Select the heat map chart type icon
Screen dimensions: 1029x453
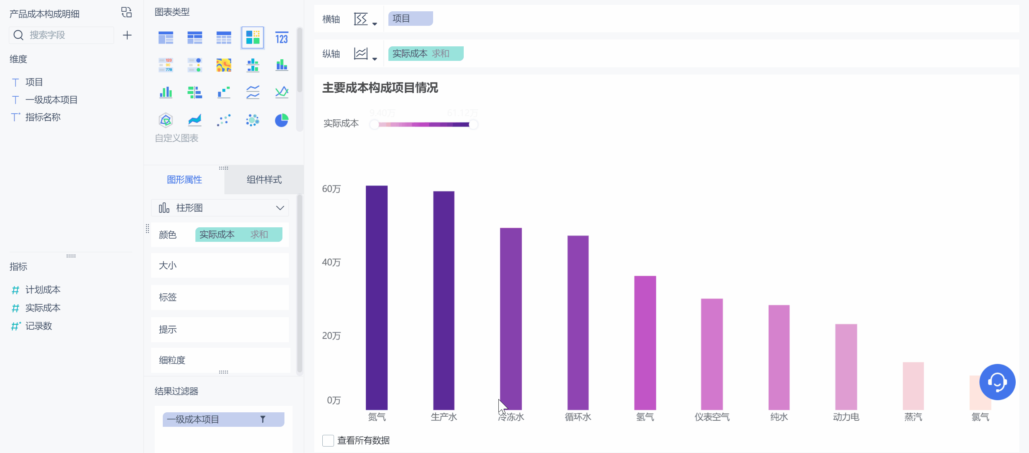pyautogui.click(x=224, y=64)
